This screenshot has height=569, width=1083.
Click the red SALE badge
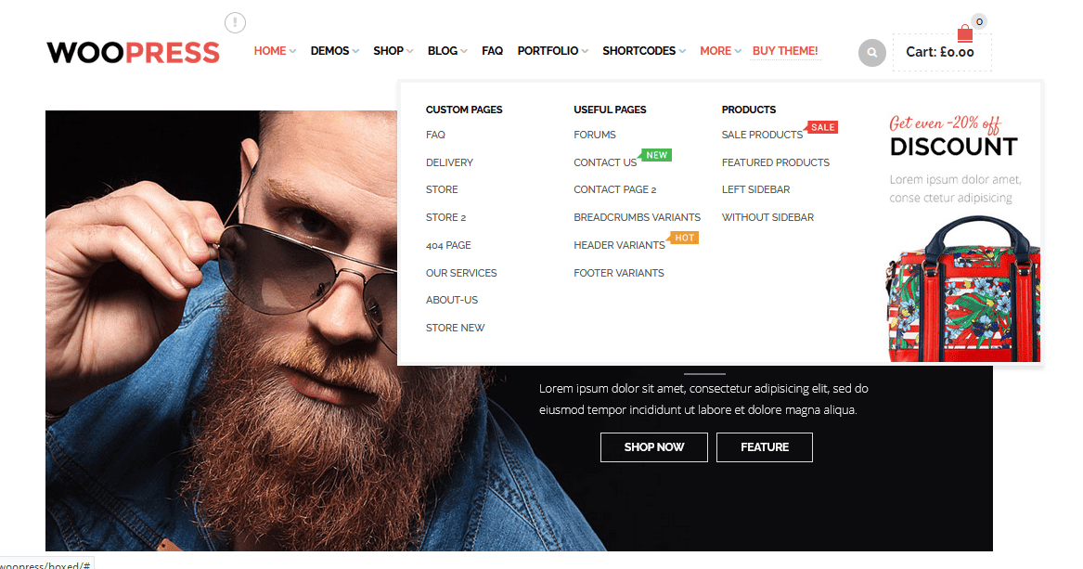point(822,127)
